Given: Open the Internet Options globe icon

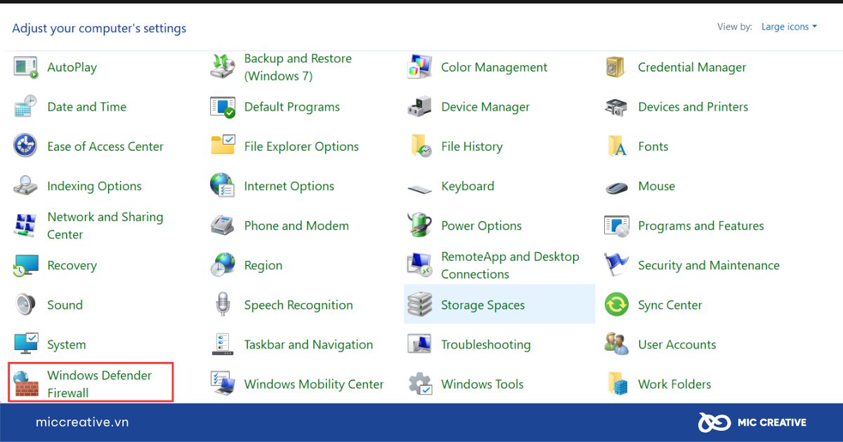Looking at the screenshot, I should coord(223,186).
